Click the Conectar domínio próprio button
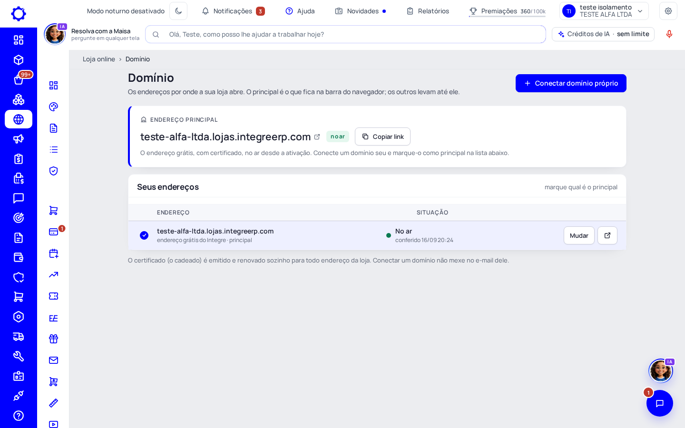Screen dimensions: 685x428 pos(571,83)
